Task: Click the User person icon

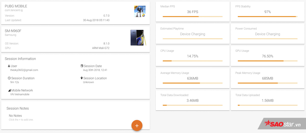Action: click(x=9, y=66)
